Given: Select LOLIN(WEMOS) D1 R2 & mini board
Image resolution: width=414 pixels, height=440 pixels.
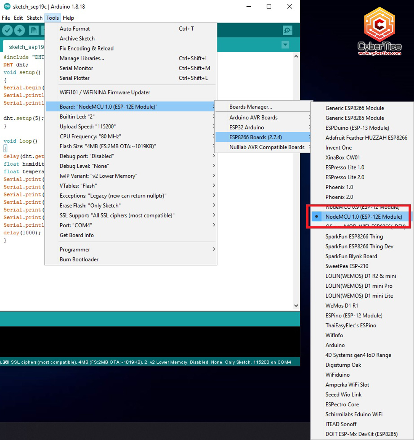Looking at the screenshot, I should pos(360,276).
